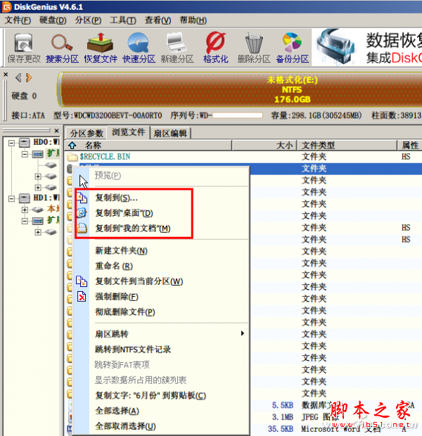This screenshot has width=422, height=436.
Task: Collapse the extended partition under HD0
Action: [25, 154]
